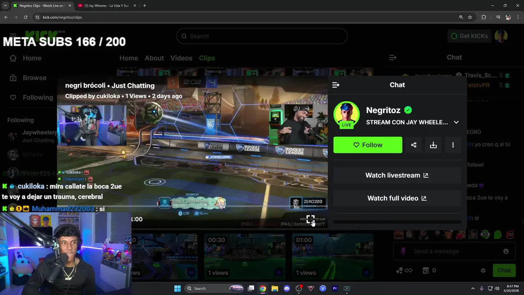Focus the Kick search field

point(262,36)
